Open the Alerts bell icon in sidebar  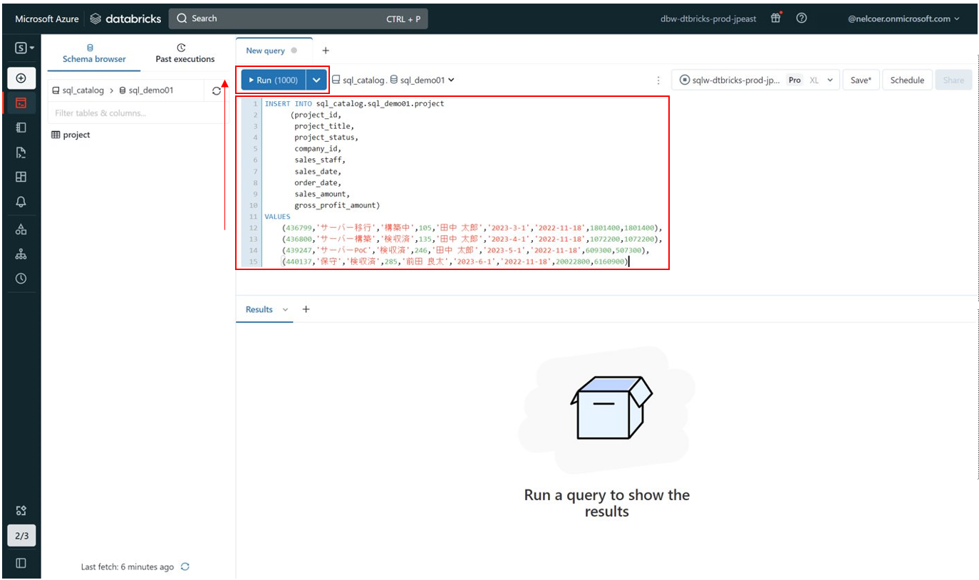coord(21,202)
